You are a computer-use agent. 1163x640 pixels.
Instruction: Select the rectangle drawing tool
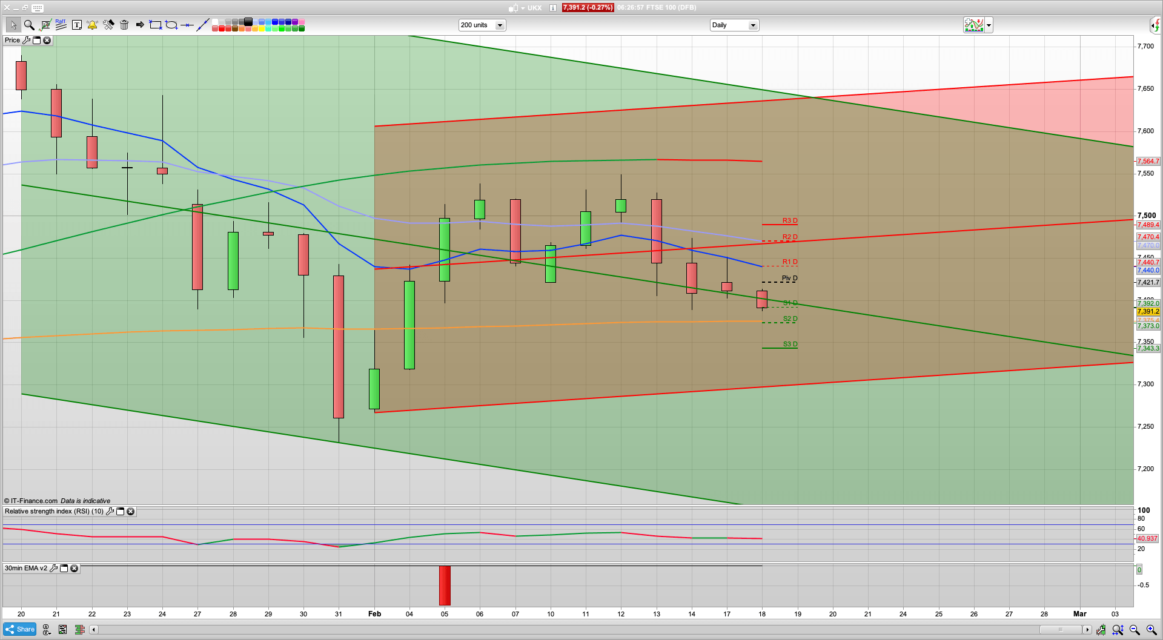[x=156, y=25]
